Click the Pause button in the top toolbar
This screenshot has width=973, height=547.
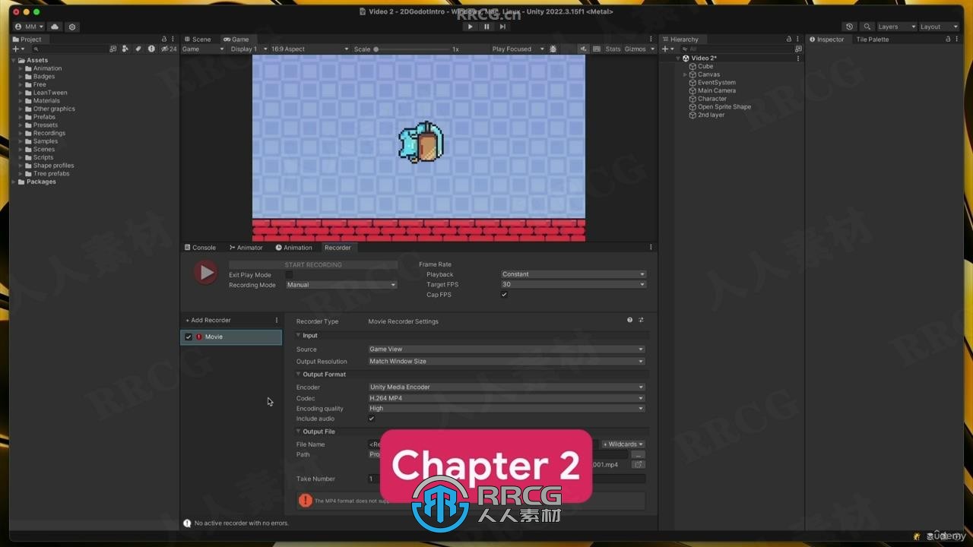pyautogui.click(x=486, y=27)
